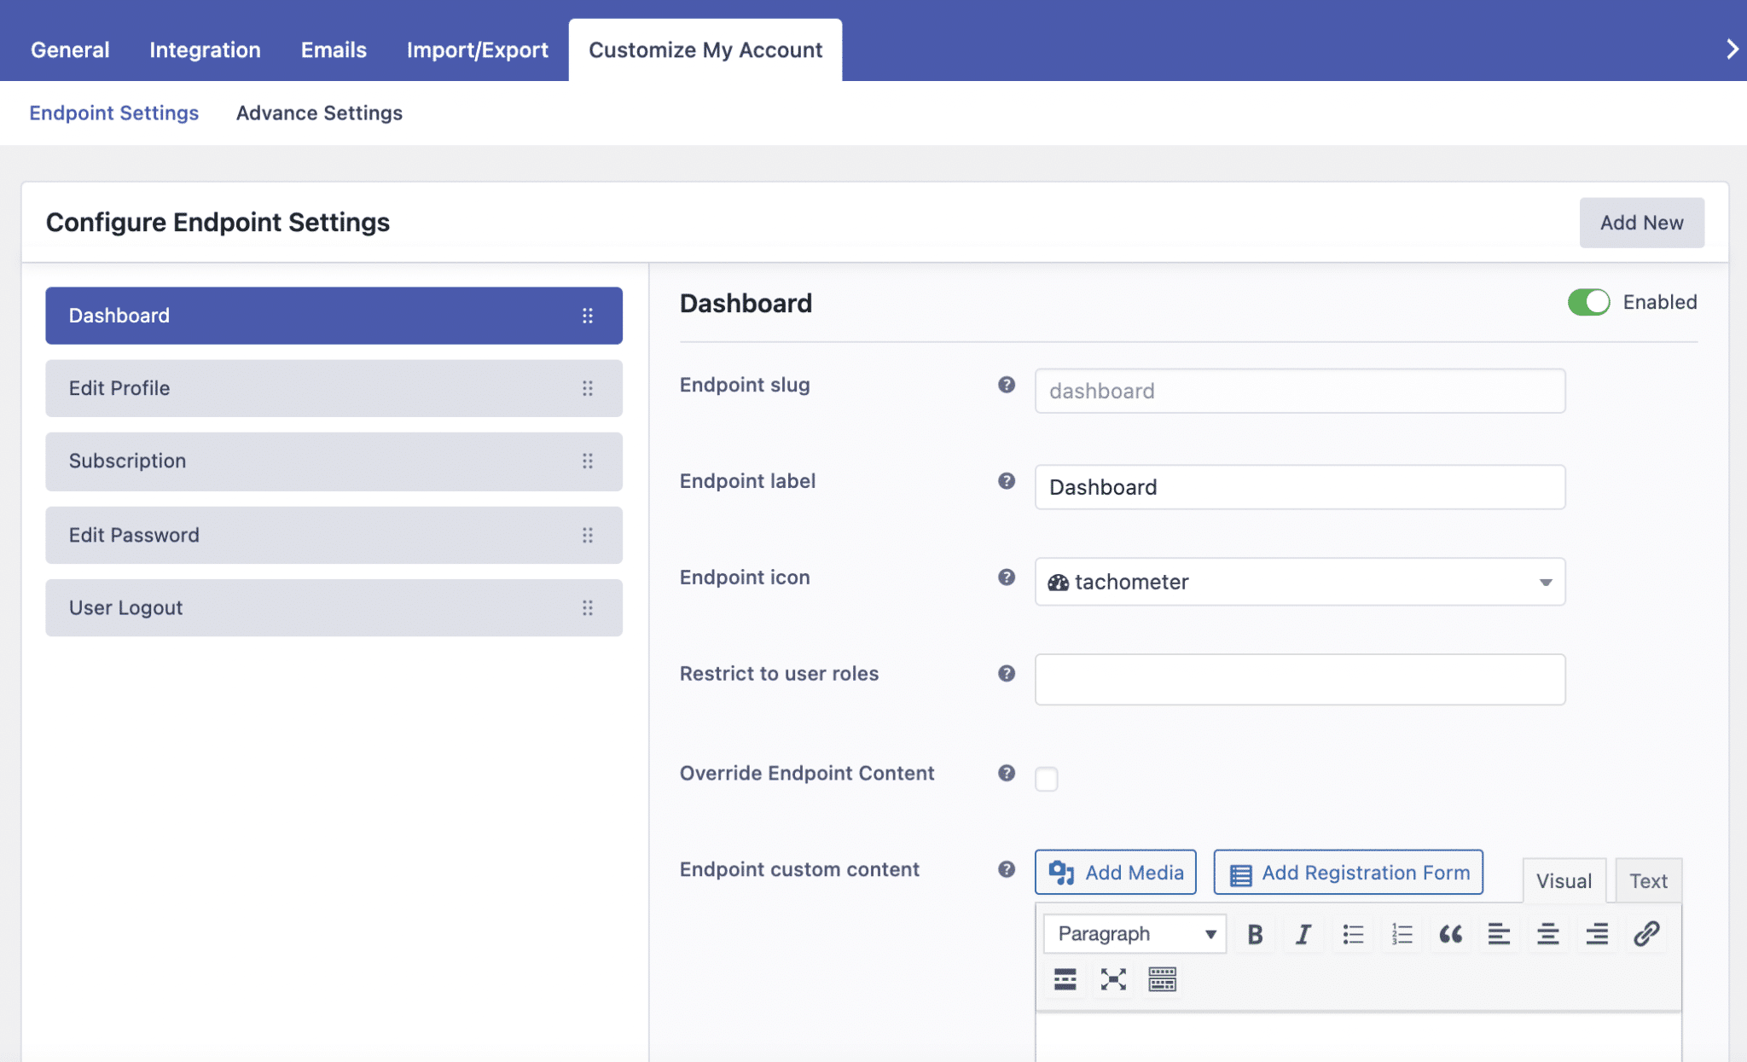Insert a blockquote
Screen dimensions: 1747x1062
[x=1450, y=933]
